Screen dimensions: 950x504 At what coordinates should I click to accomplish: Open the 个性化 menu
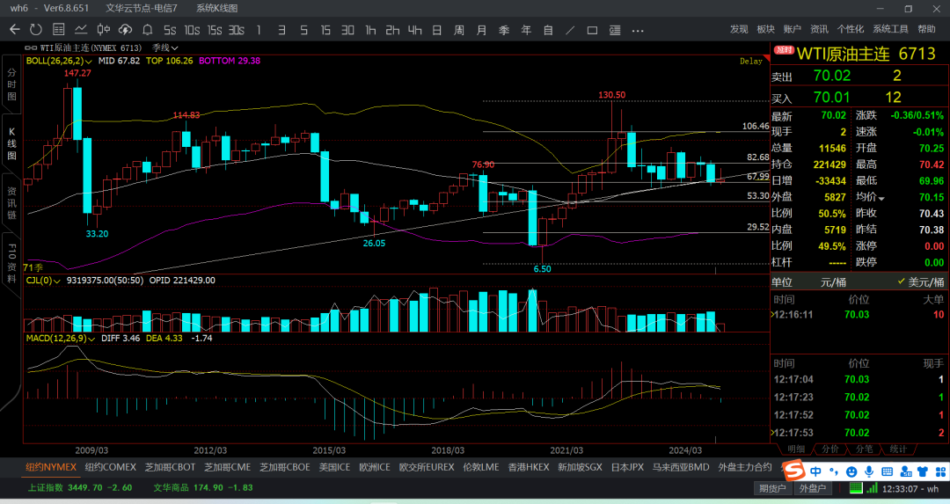click(x=851, y=29)
